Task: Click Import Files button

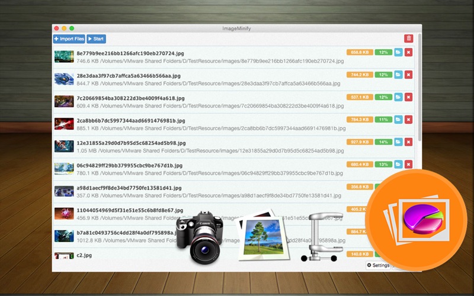Action: (69, 38)
